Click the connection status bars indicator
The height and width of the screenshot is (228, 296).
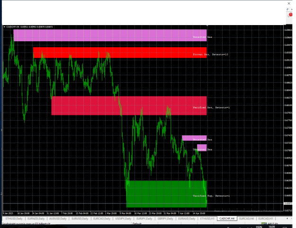point(264,224)
